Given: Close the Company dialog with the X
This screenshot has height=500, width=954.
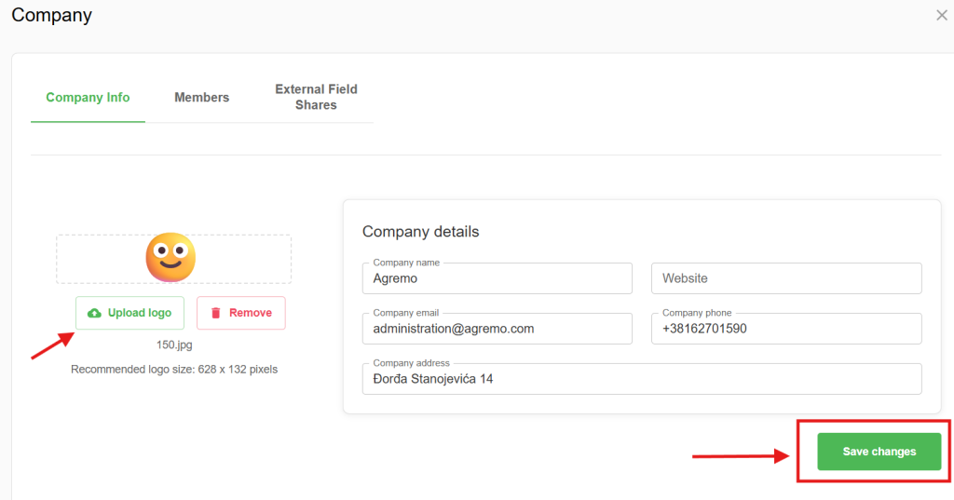Looking at the screenshot, I should (942, 15).
